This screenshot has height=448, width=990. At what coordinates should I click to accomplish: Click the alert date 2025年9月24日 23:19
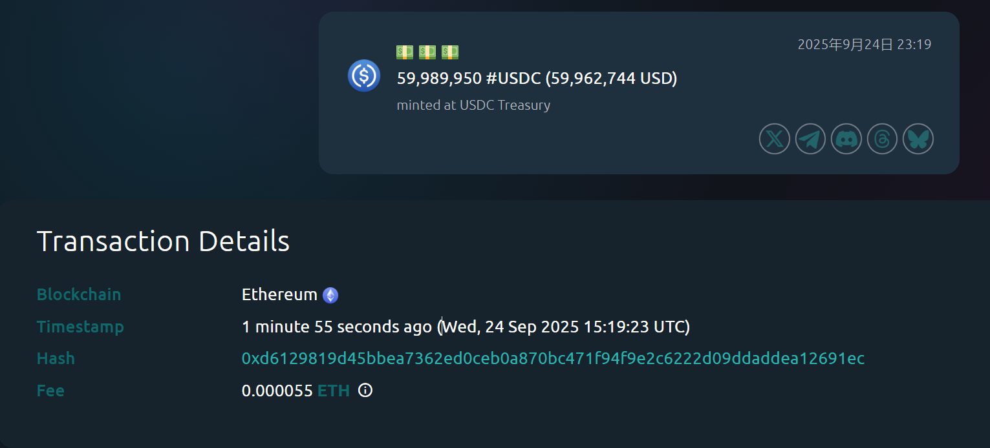pos(864,45)
